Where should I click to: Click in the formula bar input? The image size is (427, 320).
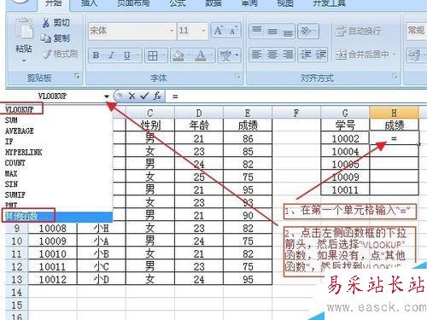coord(297,96)
